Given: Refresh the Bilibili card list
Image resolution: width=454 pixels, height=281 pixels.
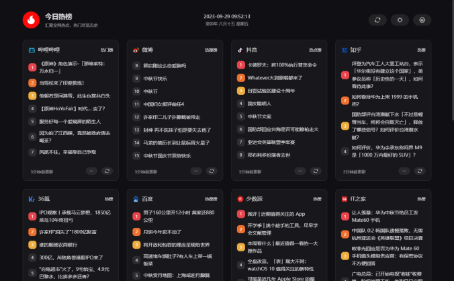Looking at the screenshot, I should [x=107, y=171].
